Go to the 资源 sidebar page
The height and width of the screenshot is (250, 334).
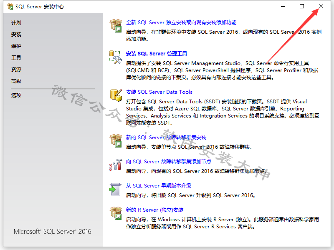coord(16,69)
